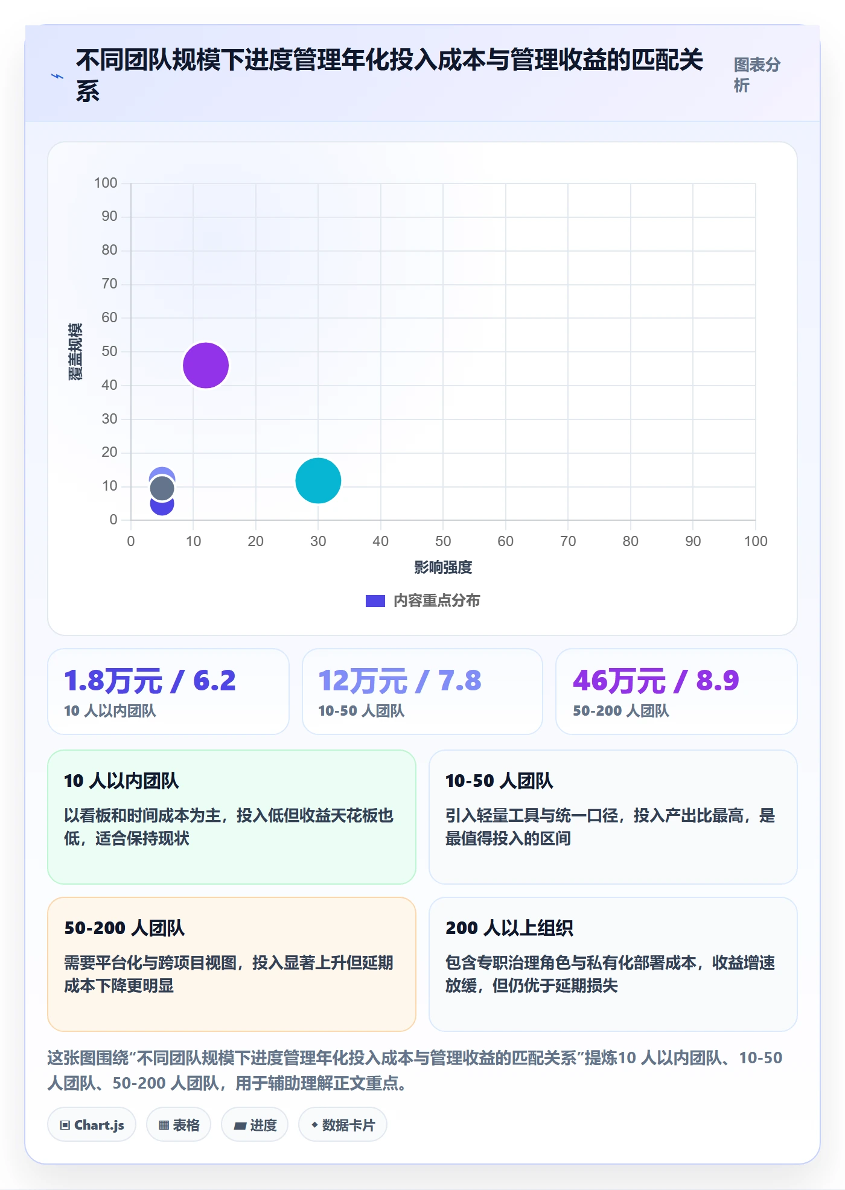Click the text 需要平台化与跨项目视图
This screenshot has height=1190, width=845.
[x=150, y=963]
